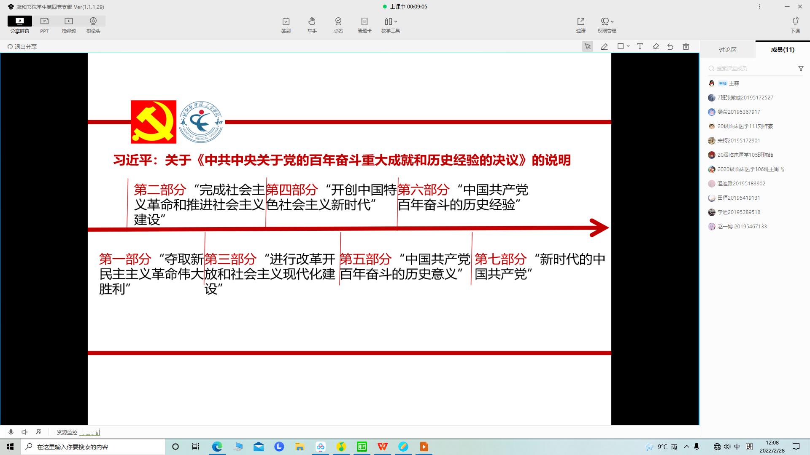
Task: Expand the rectangle shape dropdown arrow
Action: pos(628,46)
